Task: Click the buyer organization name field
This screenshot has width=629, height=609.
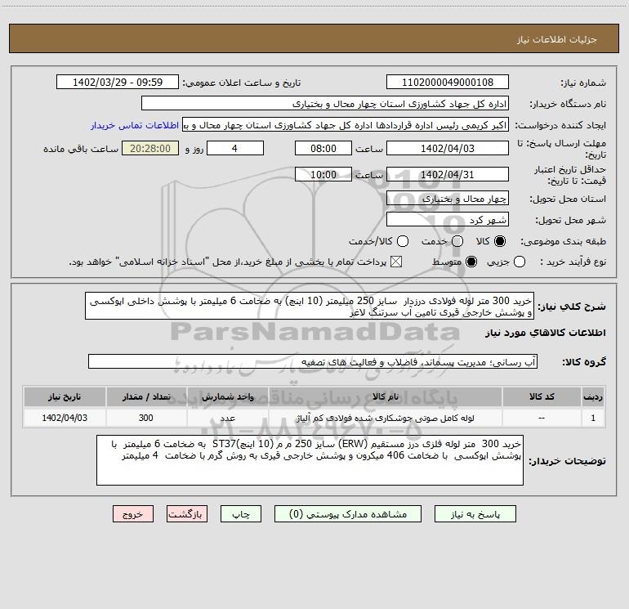Action: pos(325,104)
